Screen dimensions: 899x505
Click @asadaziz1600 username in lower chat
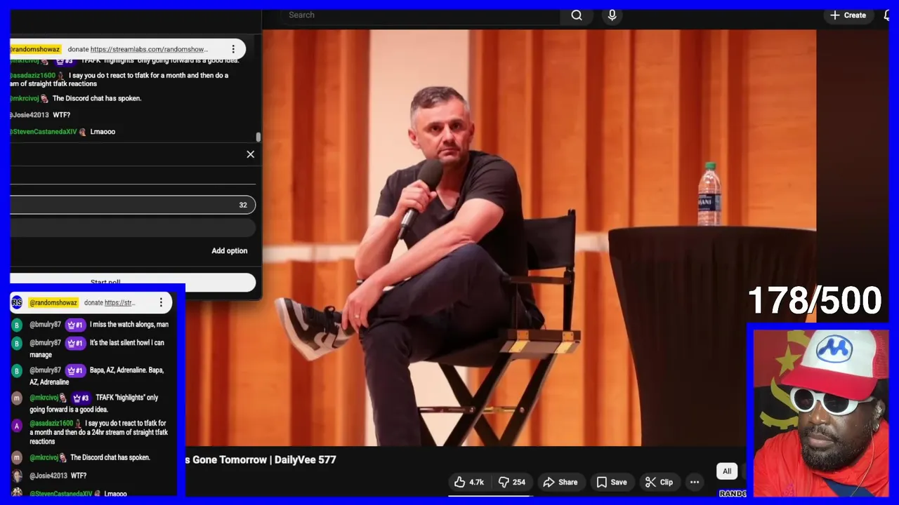click(x=51, y=423)
